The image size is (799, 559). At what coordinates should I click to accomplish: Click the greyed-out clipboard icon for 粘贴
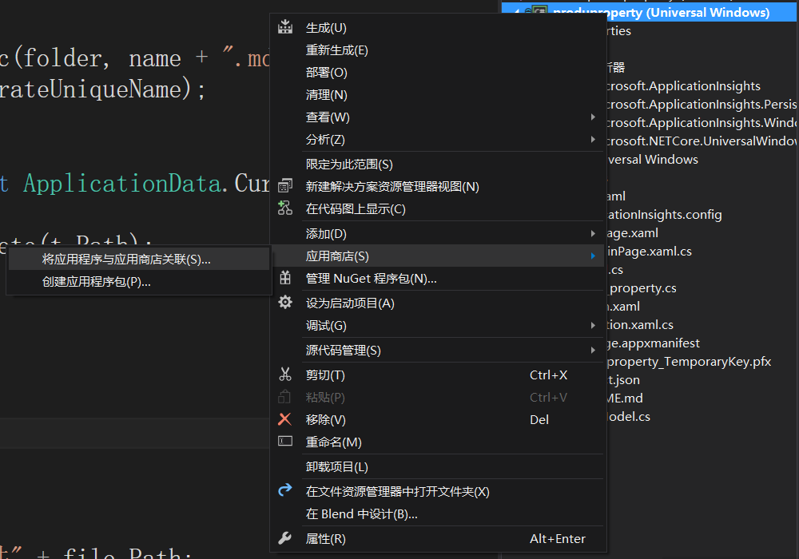coord(285,397)
